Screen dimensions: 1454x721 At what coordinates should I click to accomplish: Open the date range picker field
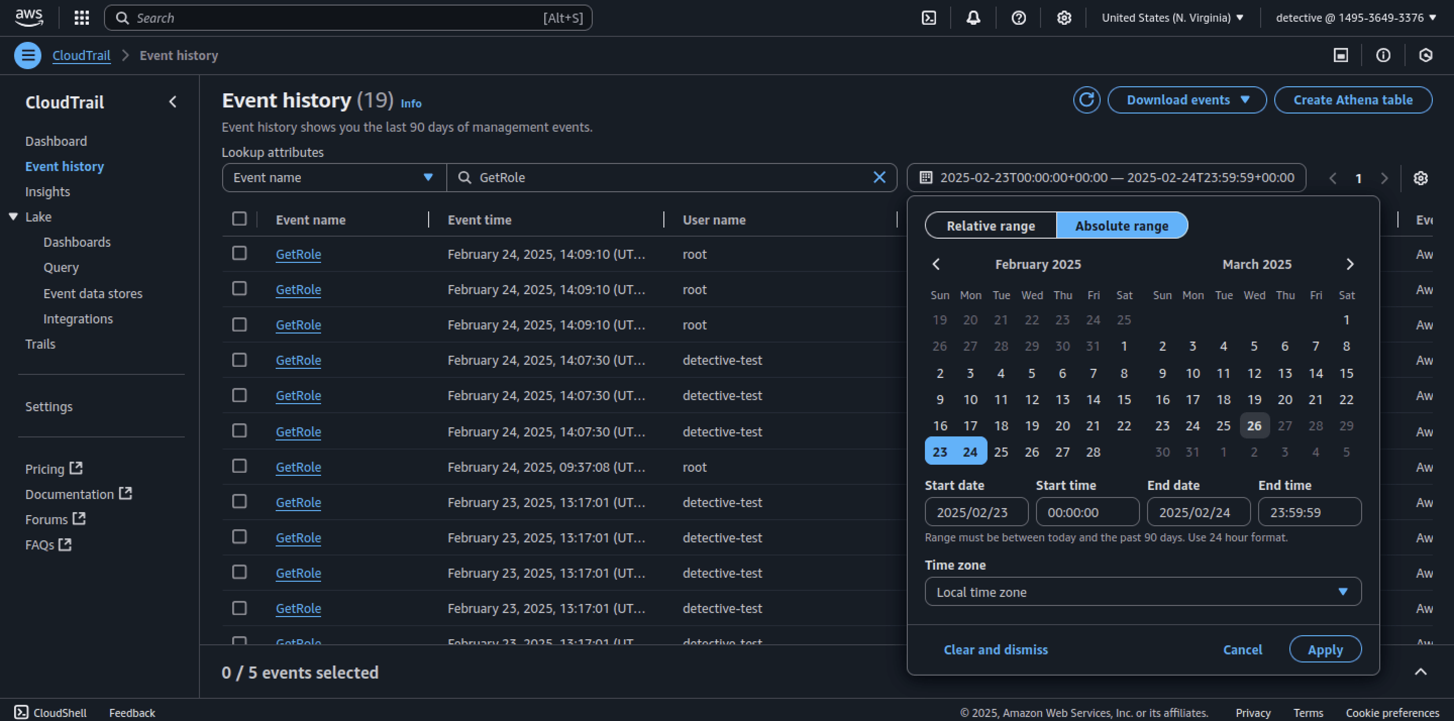click(1106, 178)
